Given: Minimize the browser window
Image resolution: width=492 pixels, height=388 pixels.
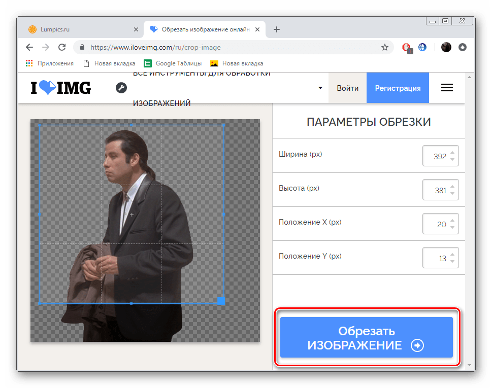Looking at the screenshot, I should pyautogui.click(x=433, y=21).
